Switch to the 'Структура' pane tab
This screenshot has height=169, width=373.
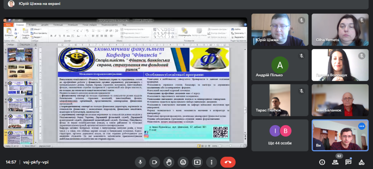(x=25, y=44)
